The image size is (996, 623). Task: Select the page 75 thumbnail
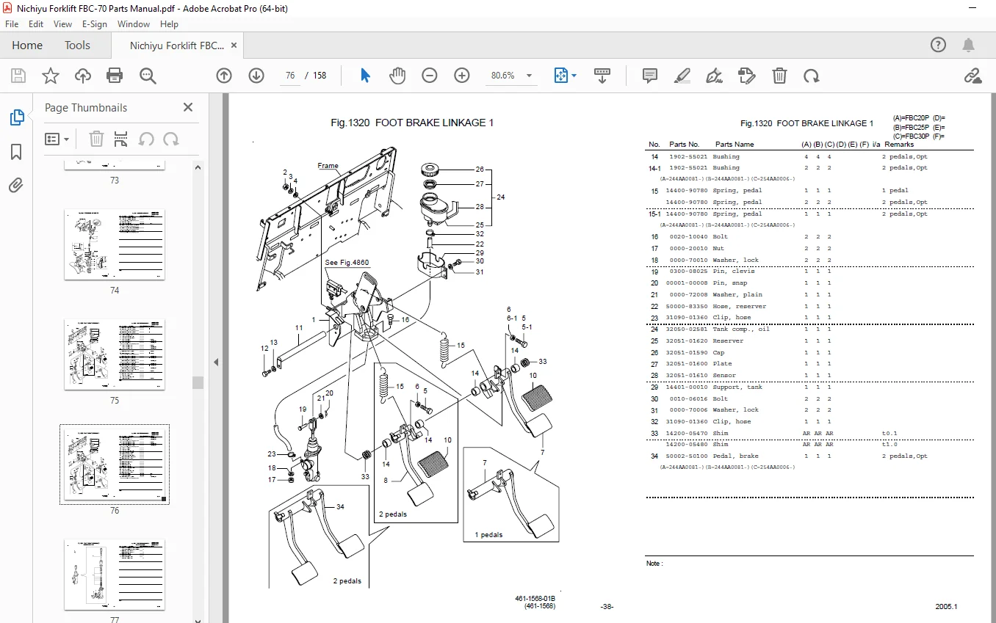(x=115, y=355)
